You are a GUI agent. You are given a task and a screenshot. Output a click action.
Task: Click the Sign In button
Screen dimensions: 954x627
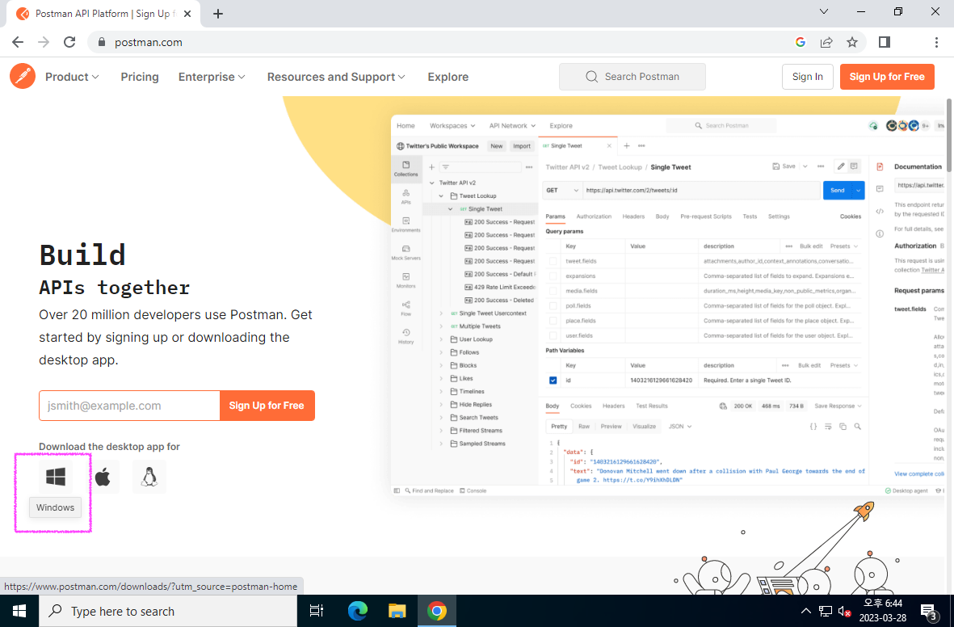(807, 77)
